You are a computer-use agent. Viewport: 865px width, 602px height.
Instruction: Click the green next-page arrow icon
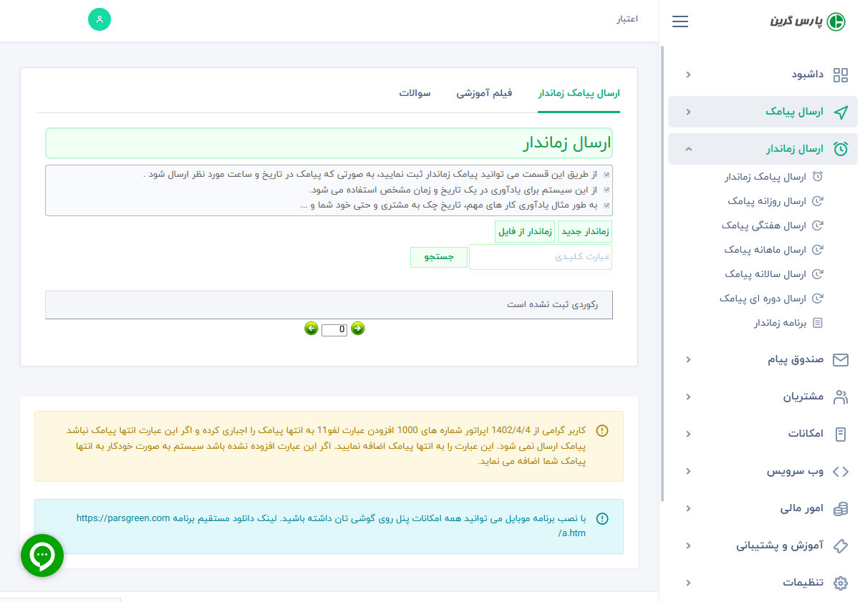[357, 329]
